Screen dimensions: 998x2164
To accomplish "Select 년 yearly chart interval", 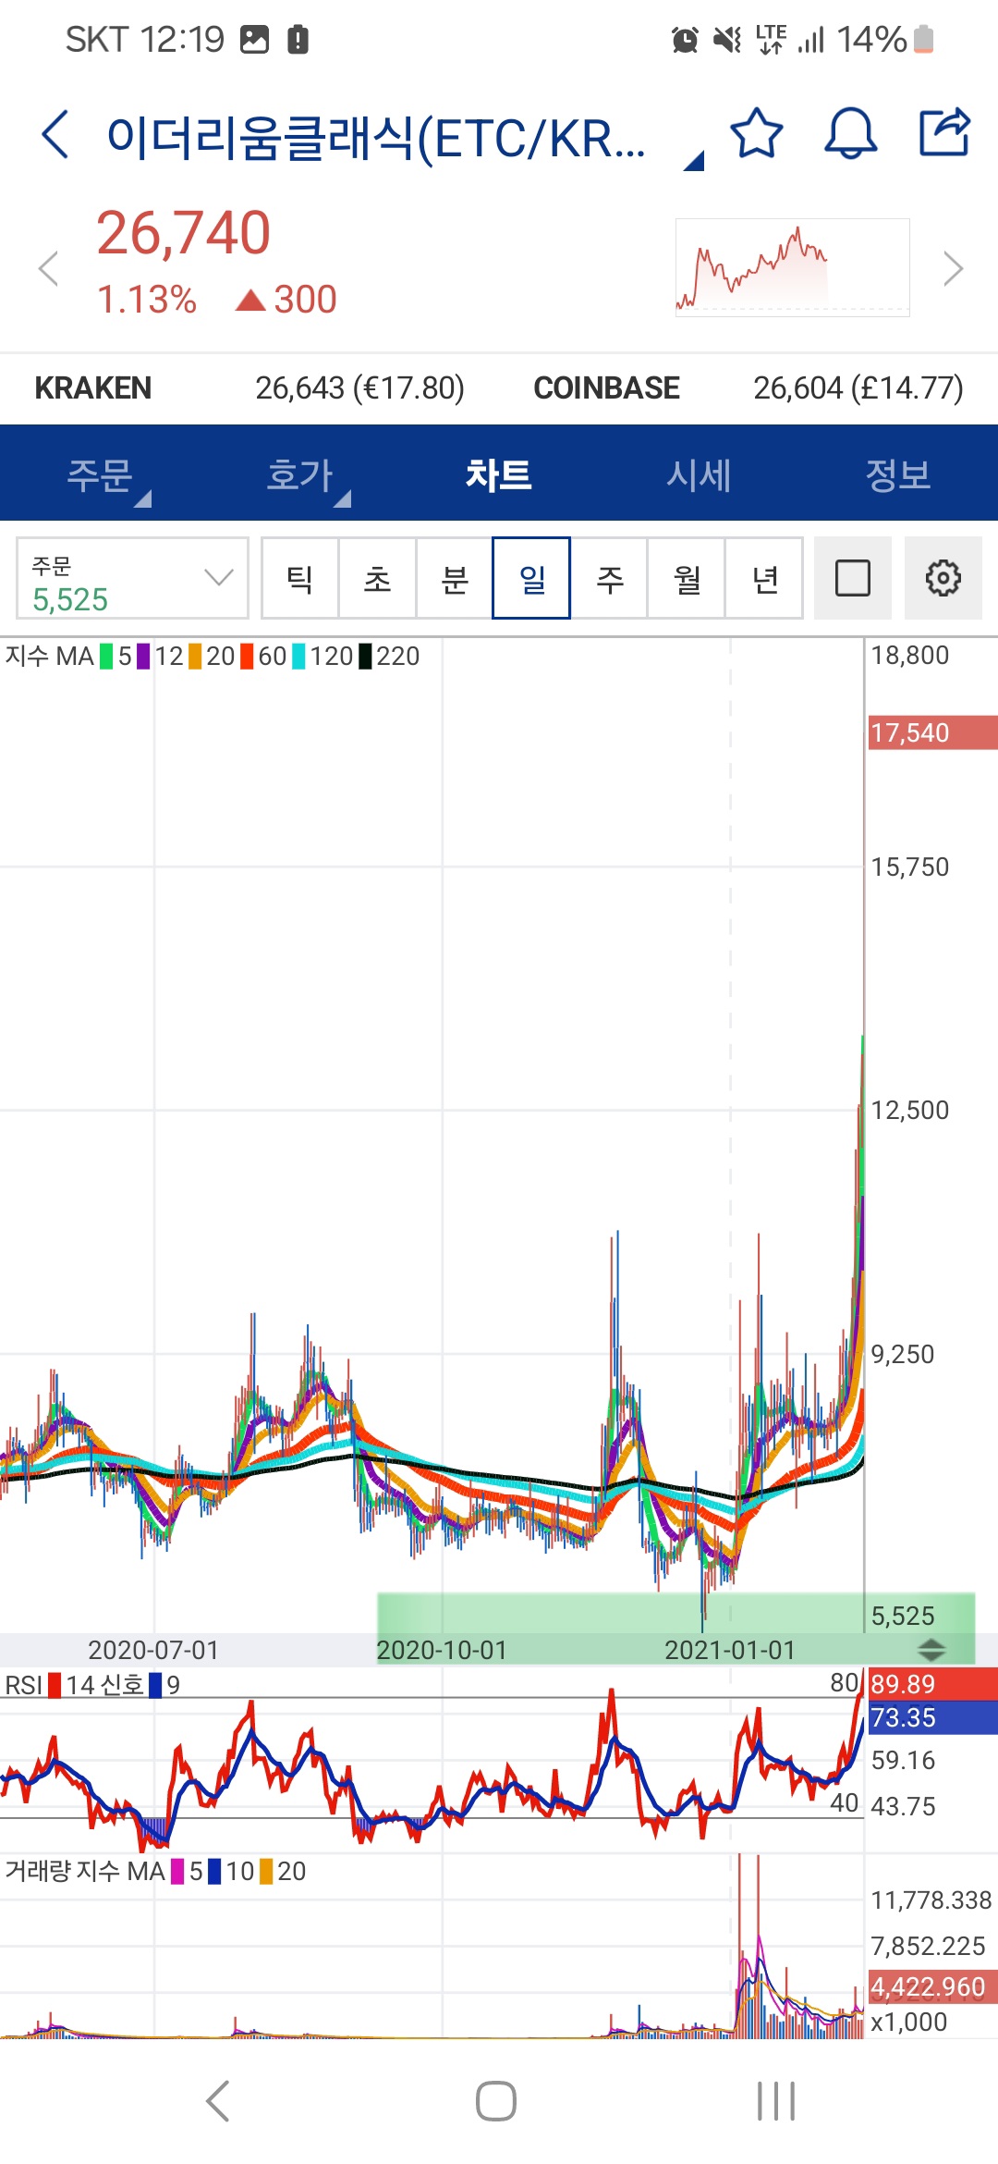I will point(764,578).
